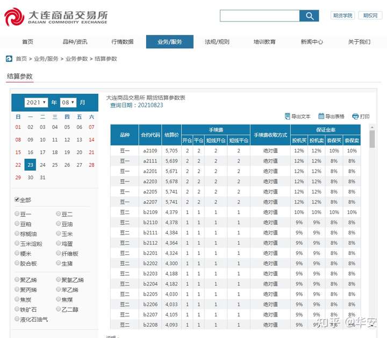Click the 导出表格 export table icon
Image resolution: width=387 pixels, height=338 pixels.
(x=321, y=116)
